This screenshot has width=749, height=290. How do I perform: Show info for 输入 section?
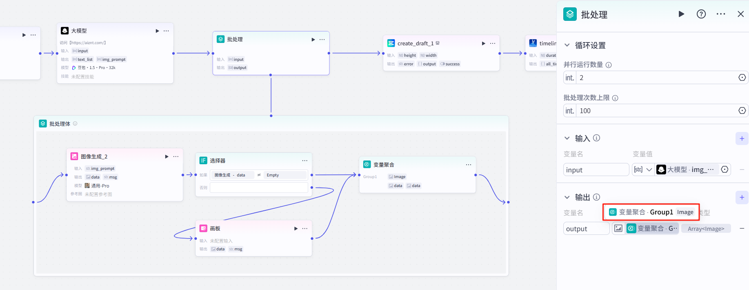tap(596, 138)
